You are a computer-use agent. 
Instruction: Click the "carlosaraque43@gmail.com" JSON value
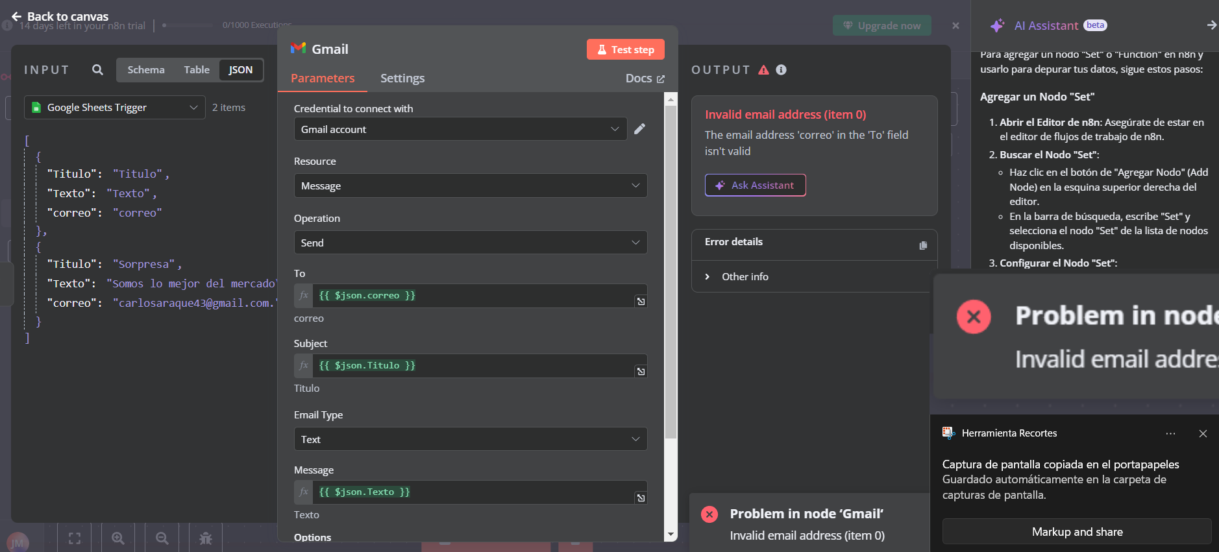click(195, 303)
